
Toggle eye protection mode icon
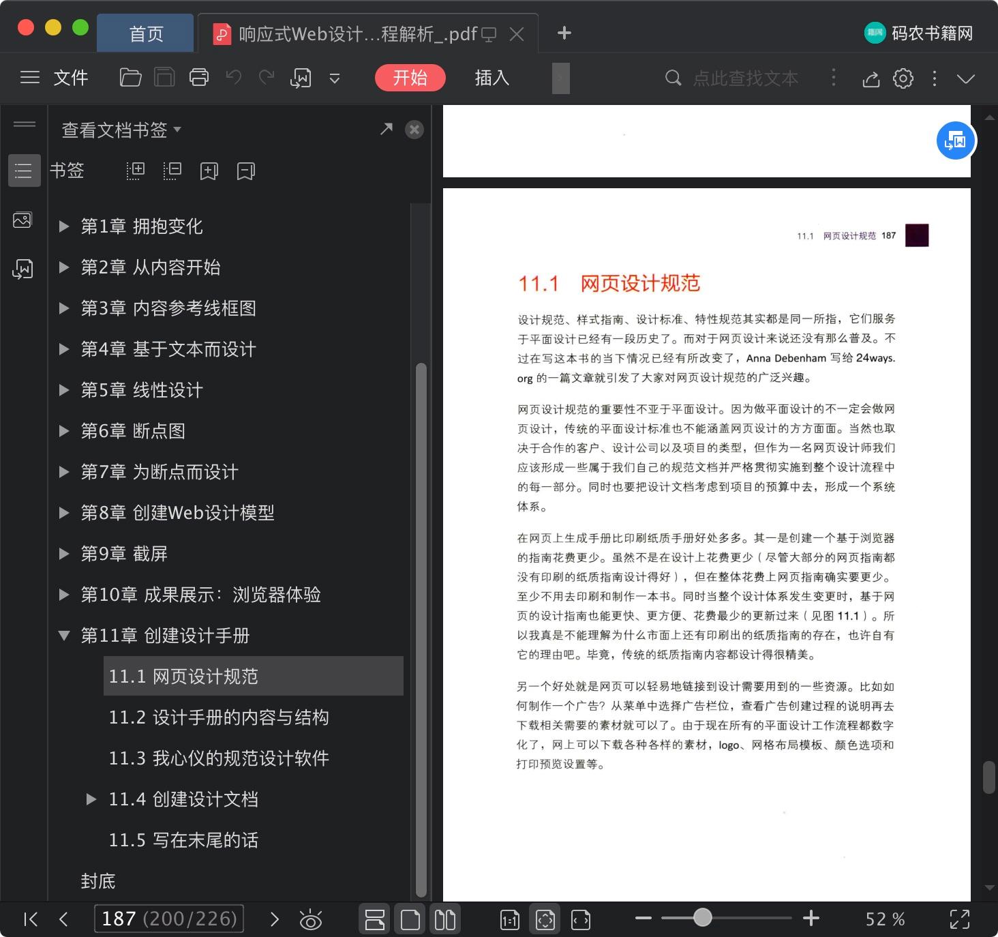coord(311,920)
